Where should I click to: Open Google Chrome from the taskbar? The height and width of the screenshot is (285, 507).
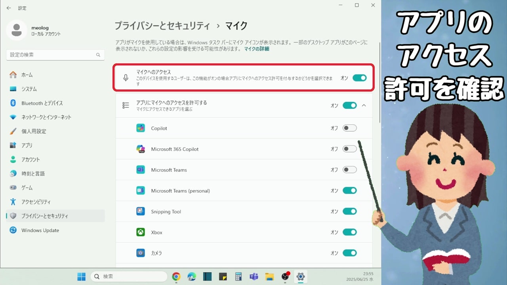pyautogui.click(x=176, y=277)
